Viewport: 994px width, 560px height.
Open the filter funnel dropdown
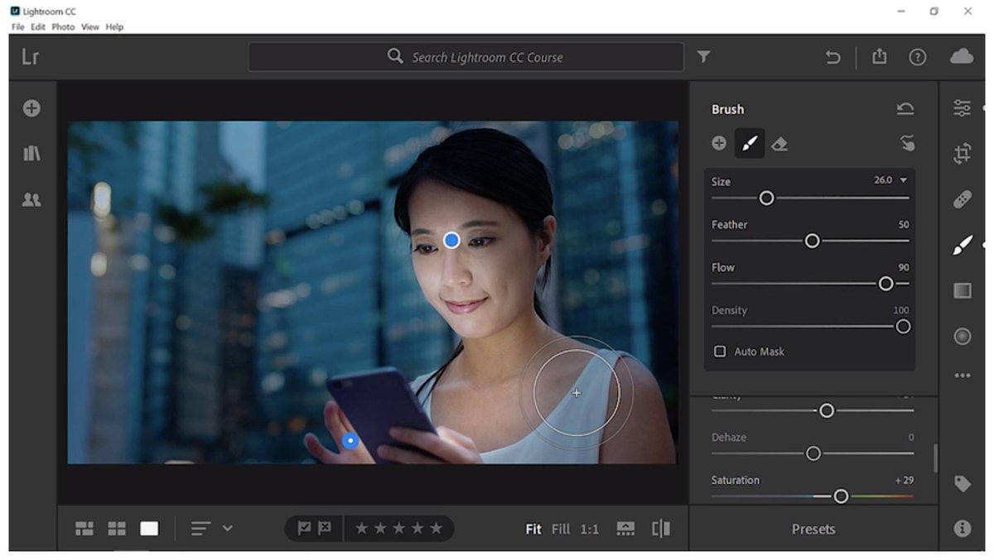coord(703,57)
